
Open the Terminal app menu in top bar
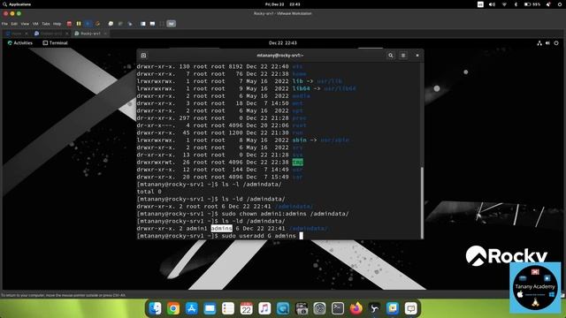(55, 43)
